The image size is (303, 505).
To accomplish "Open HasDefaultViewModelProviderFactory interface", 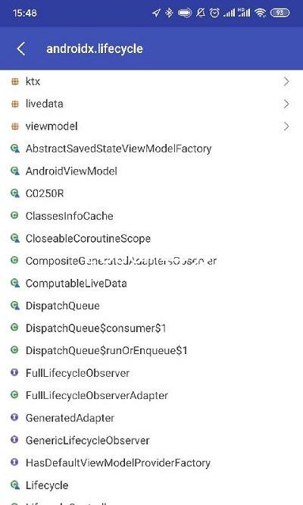I will coord(151,463).
